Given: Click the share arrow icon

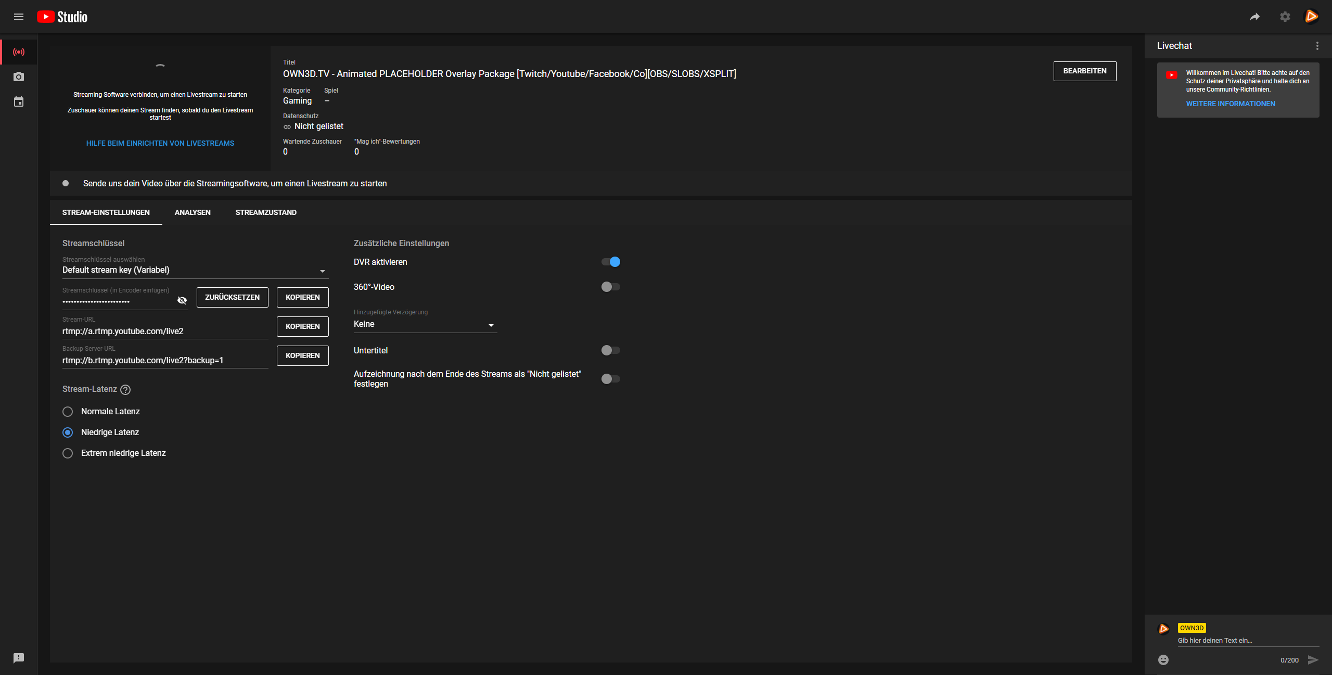Looking at the screenshot, I should click(x=1254, y=17).
